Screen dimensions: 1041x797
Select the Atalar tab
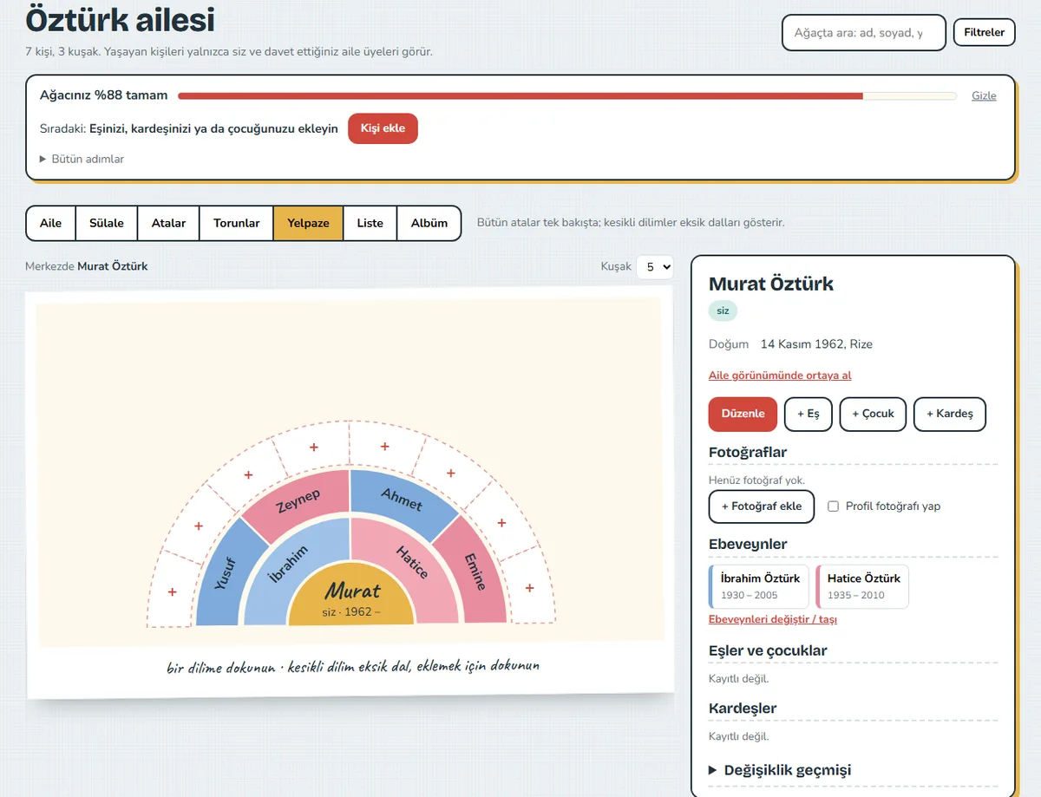(168, 223)
